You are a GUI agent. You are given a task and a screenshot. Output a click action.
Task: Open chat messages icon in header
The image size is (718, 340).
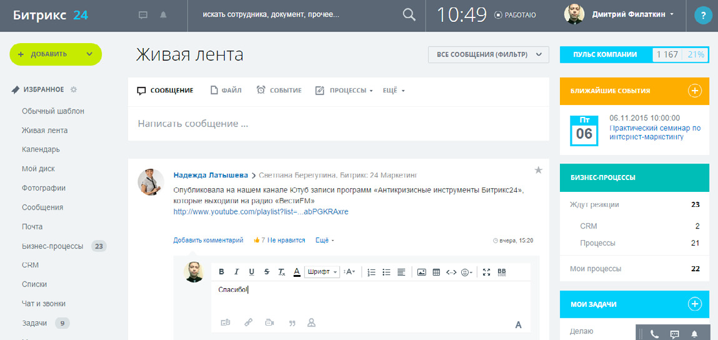tap(143, 15)
